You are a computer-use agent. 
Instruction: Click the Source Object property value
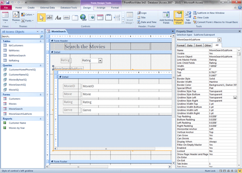222,57
